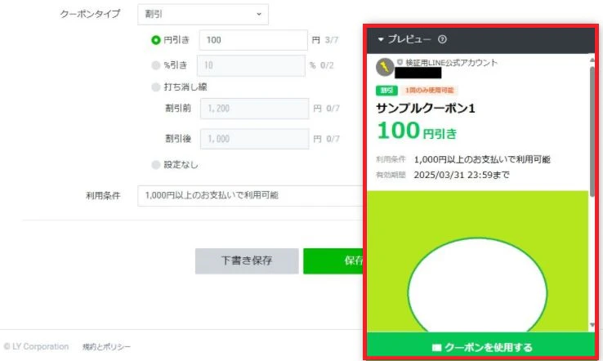Click the 100円引き amount in preview
Viewport: 603px width, 361px height.
pyautogui.click(x=417, y=131)
